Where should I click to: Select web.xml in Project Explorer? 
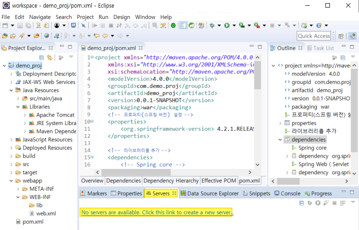[x=43, y=213]
